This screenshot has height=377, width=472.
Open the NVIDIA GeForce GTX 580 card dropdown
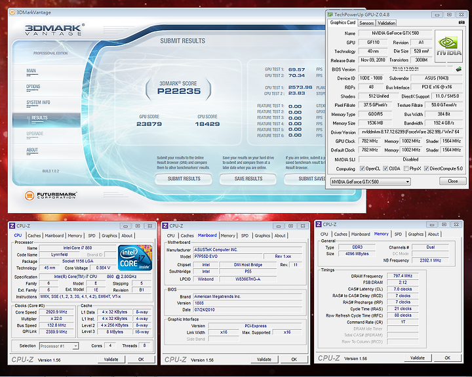pyautogui.click(x=370, y=182)
